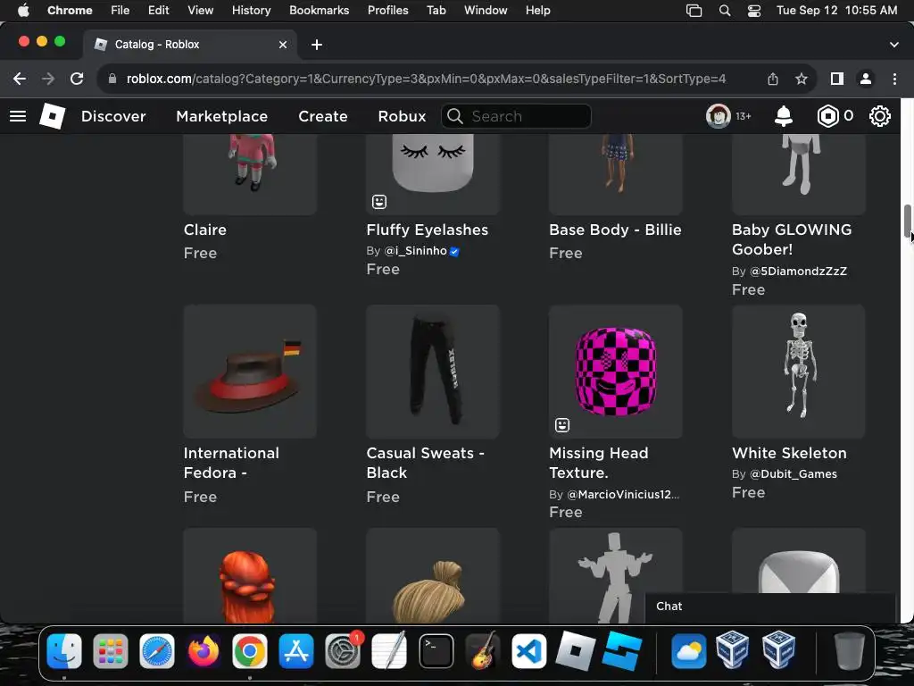The width and height of the screenshot is (914, 686).
Task: Close the Catalog - Roblox tab
Action: (x=283, y=45)
